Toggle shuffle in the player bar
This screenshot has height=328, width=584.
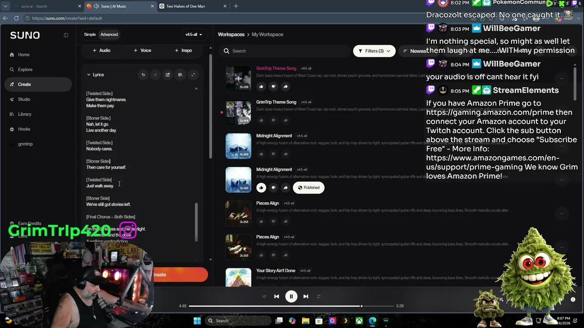coord(264,297)
